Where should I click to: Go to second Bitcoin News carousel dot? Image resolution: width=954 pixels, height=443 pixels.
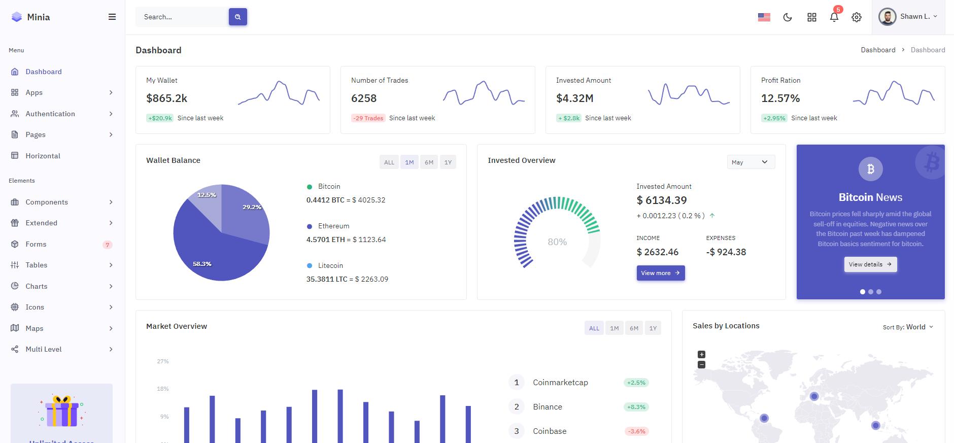click(x=871, y=292)
